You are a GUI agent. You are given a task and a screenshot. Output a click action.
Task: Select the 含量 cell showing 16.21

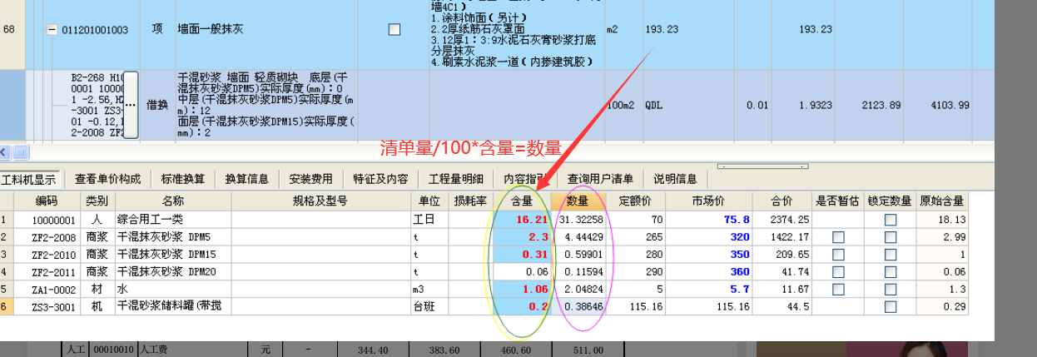click(x=520, y=220)
